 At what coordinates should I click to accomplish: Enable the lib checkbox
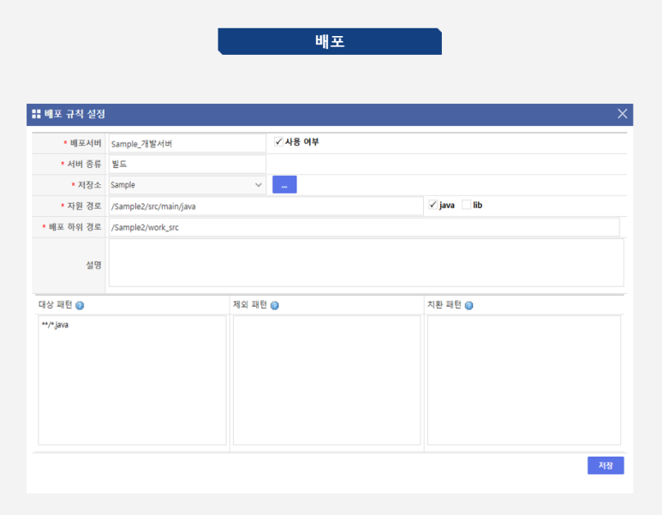coord(467,205)
